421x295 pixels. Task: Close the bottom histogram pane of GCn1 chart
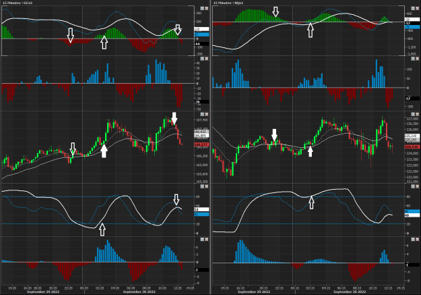click(207, 239)
